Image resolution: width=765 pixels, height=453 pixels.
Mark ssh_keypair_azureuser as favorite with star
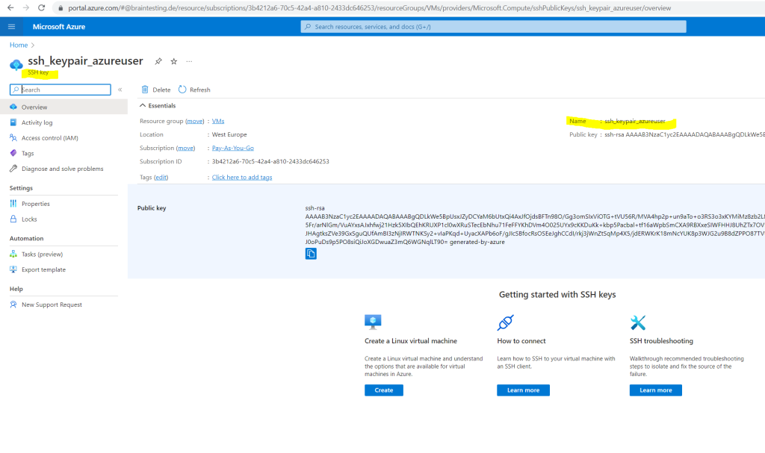pos(173,61)
